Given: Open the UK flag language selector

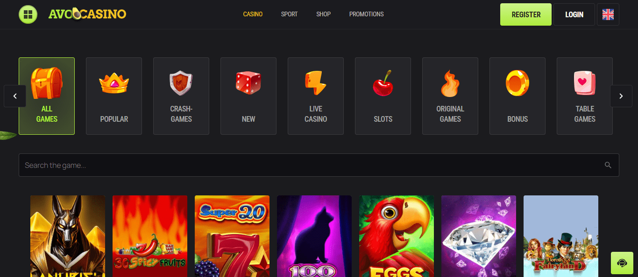Looking at the screenshot, I should click(x=608, y=14).
